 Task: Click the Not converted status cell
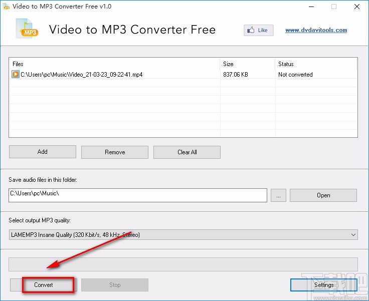295,75
